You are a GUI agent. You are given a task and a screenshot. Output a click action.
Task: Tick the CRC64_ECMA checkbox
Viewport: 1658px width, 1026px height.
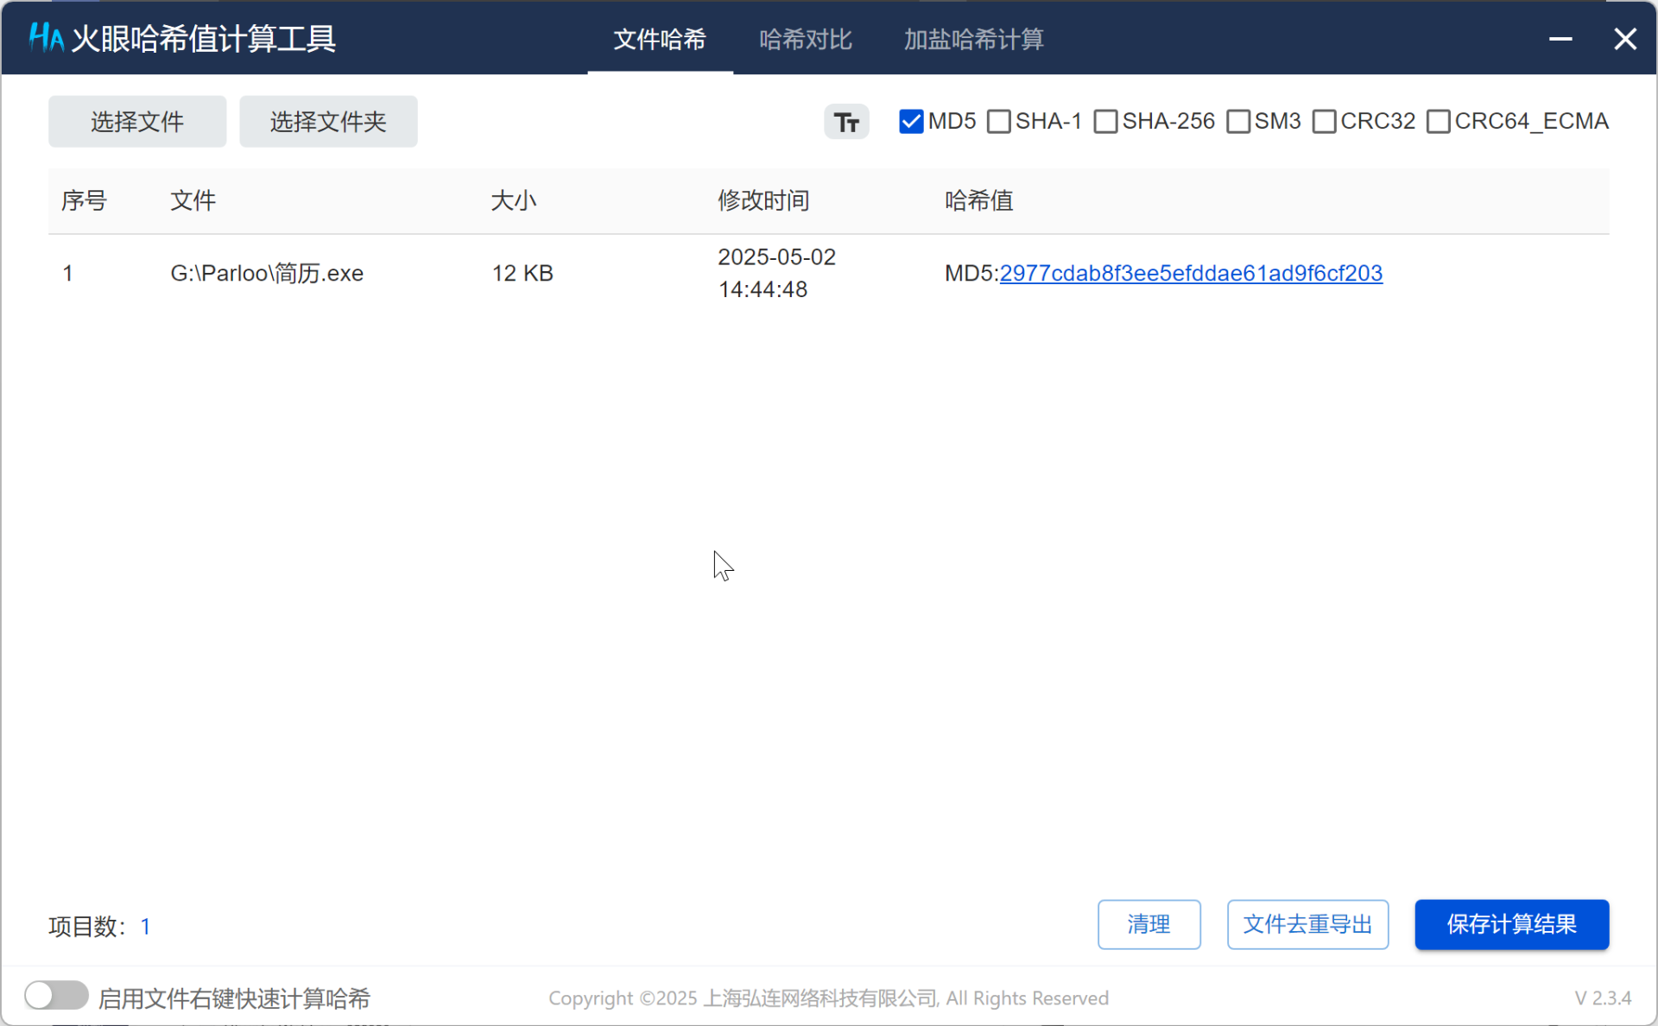pyautogui.click(x=1438, y=122)
